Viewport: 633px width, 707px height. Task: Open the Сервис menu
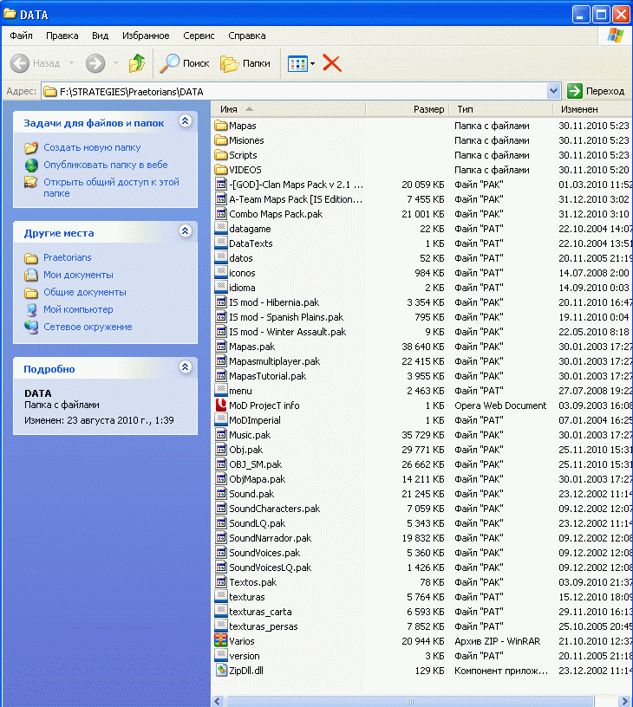[x=199, y=36]
